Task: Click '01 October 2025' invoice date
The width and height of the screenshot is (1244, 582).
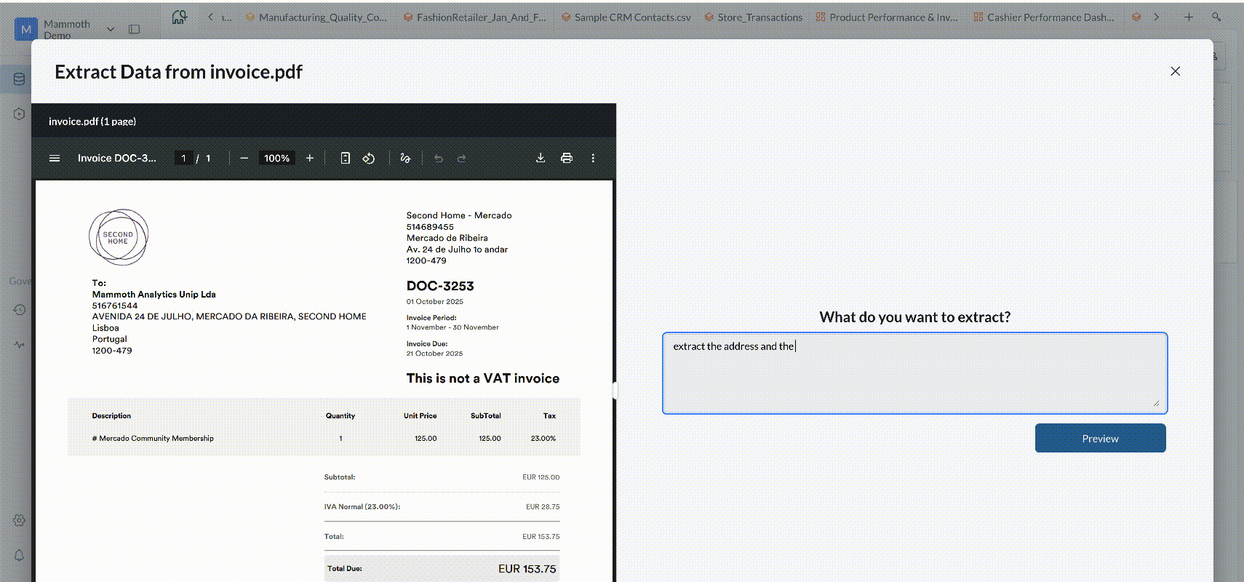Action: (x=435, y=301)
